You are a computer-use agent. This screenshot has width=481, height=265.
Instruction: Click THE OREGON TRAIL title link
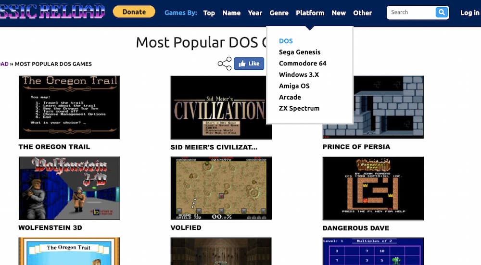pos(54,147)
